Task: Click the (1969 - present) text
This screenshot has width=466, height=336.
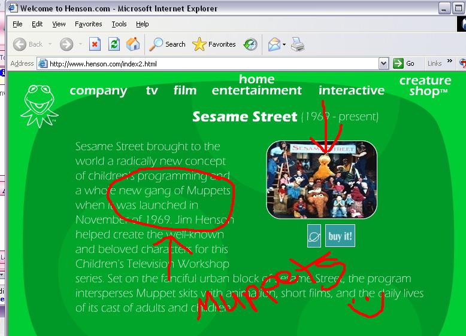Action: pos(340,117)
